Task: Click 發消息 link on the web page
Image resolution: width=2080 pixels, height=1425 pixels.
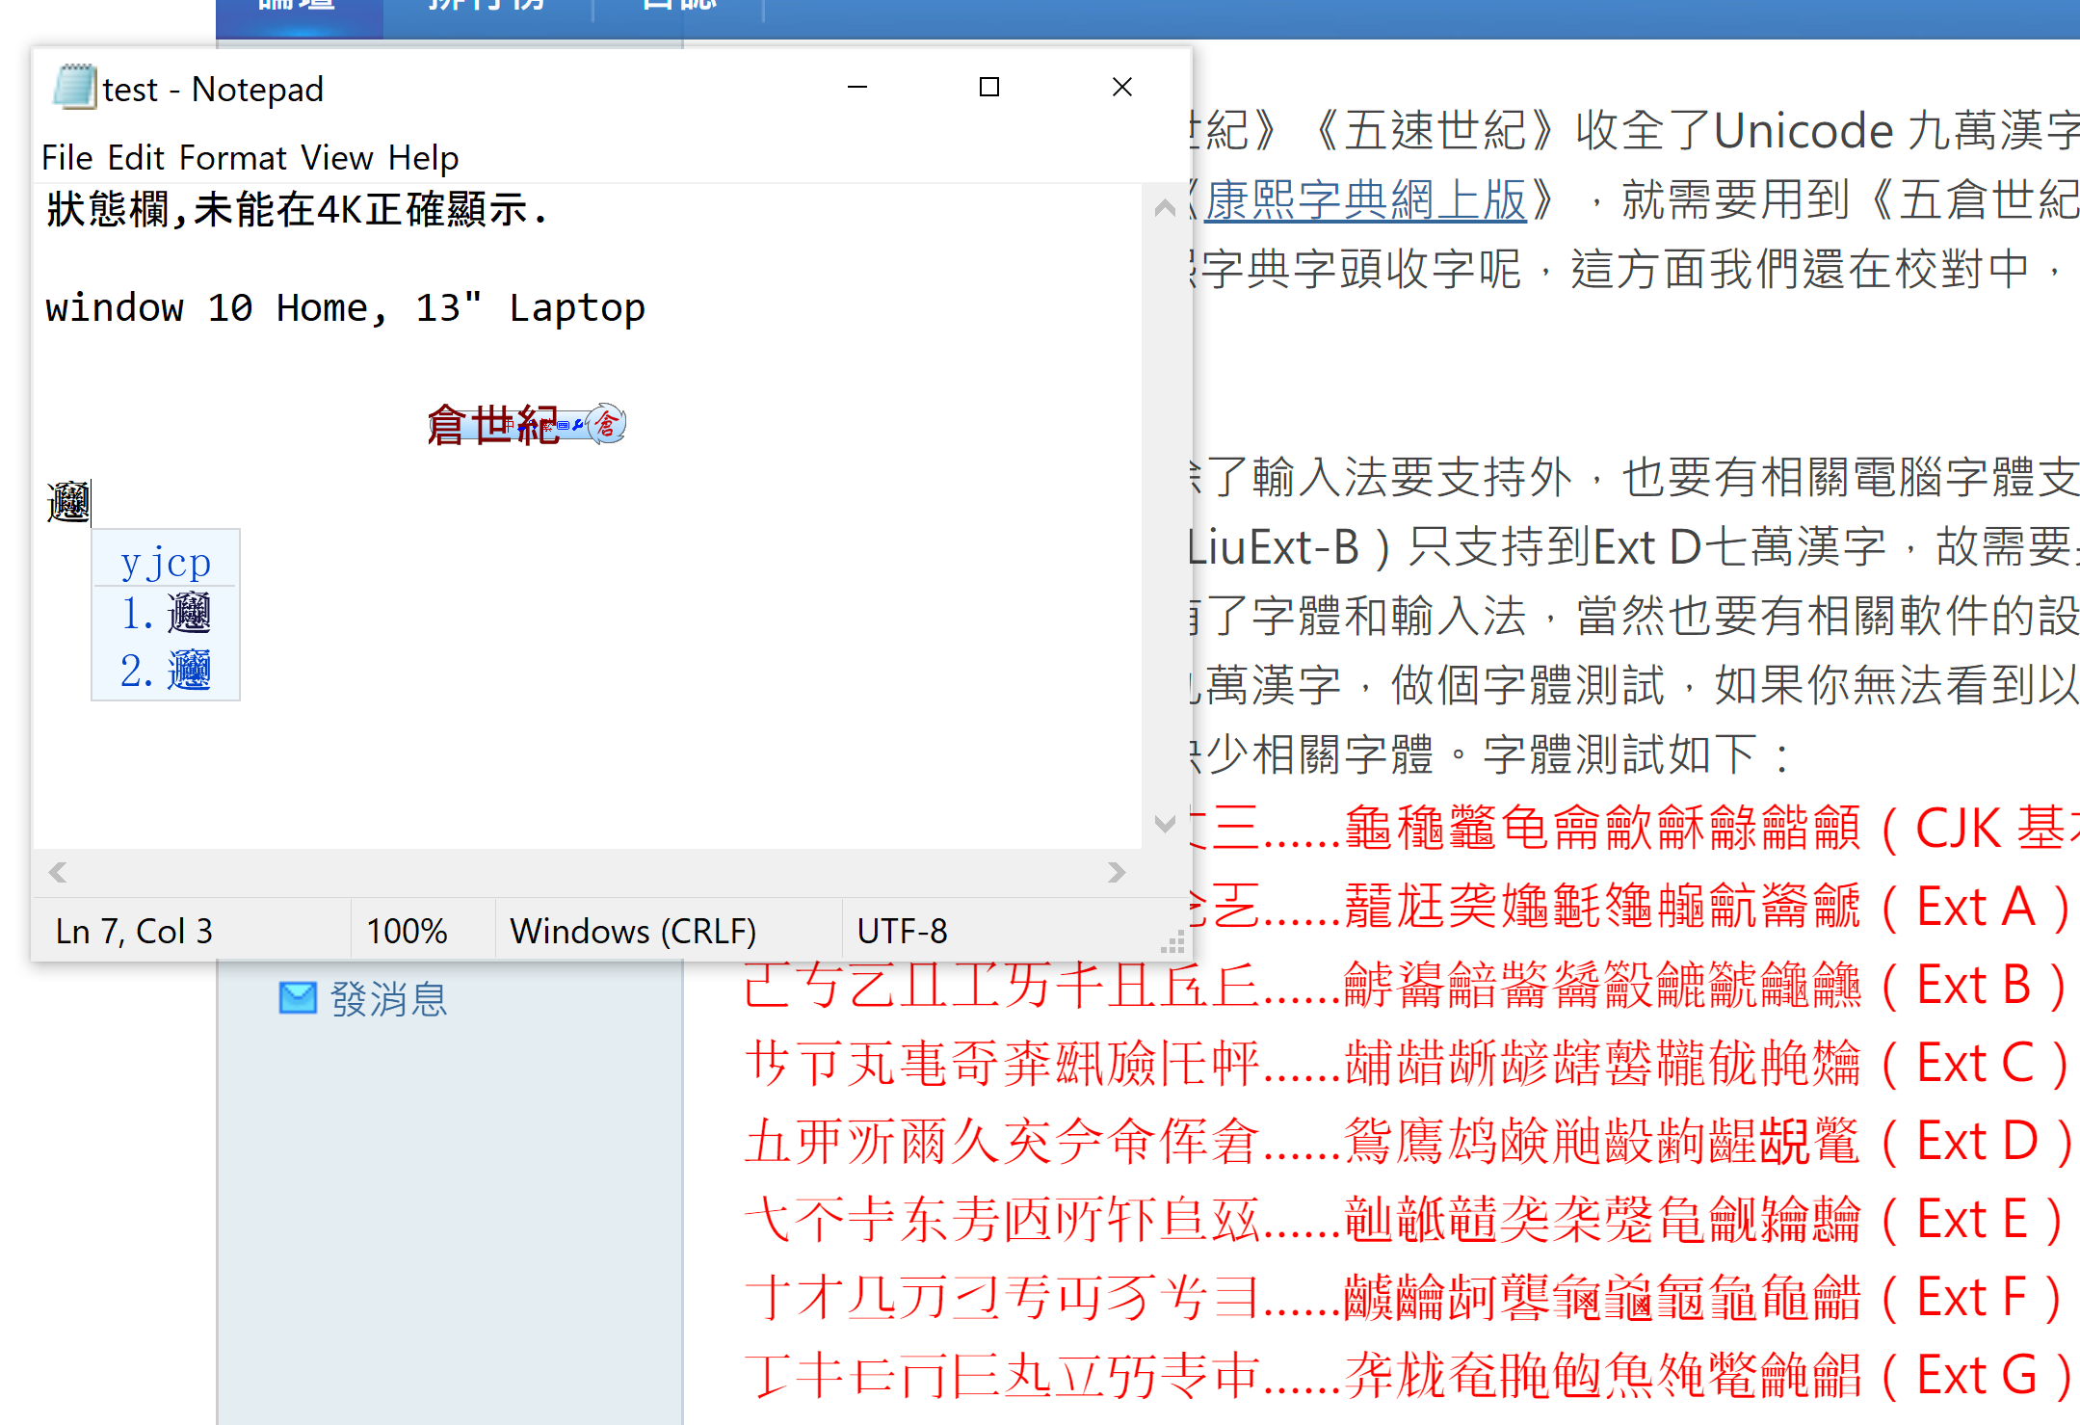Action: click(x=389, y=999)
